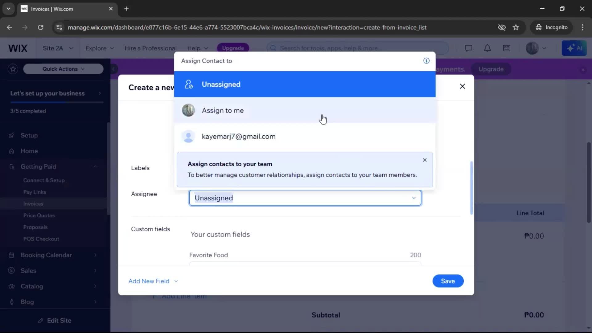Select the Unassigned option in dropdown list
Viewport: 592px width, 333px height.
click(305, 84)
